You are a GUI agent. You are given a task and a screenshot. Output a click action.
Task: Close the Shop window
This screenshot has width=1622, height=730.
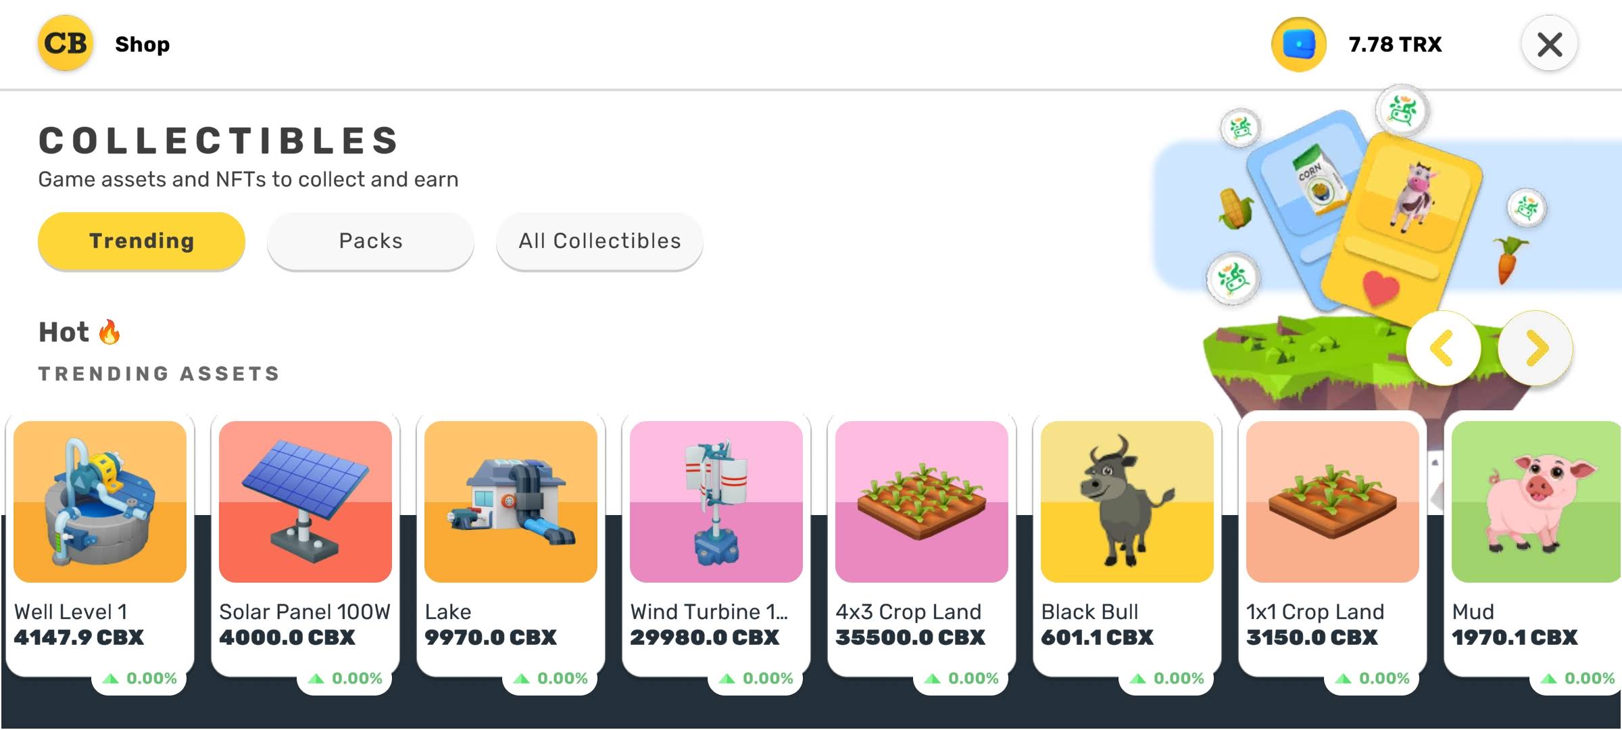1549,45
